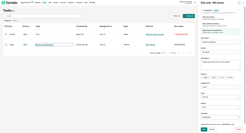Viewport: 246px width, 133px height.
Task: Open the Letters menu
Action: click(x=56, y=3)
